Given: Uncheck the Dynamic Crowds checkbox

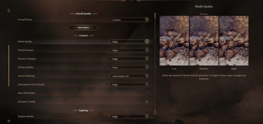Looking at the screenshot, I should (x=147, y=102).
